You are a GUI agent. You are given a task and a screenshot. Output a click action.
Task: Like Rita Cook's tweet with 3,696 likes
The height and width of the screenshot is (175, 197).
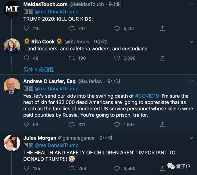[x=117, y=58]
